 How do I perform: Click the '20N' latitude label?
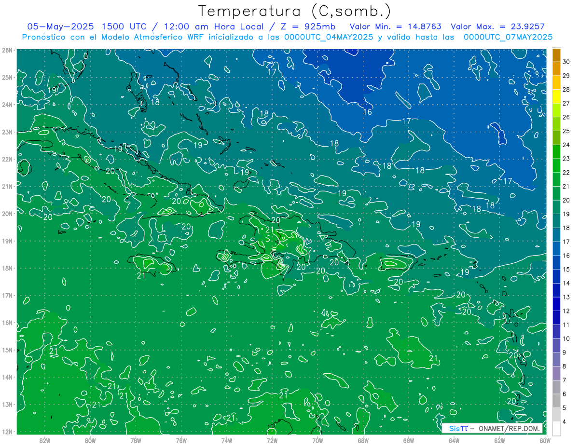7,214
